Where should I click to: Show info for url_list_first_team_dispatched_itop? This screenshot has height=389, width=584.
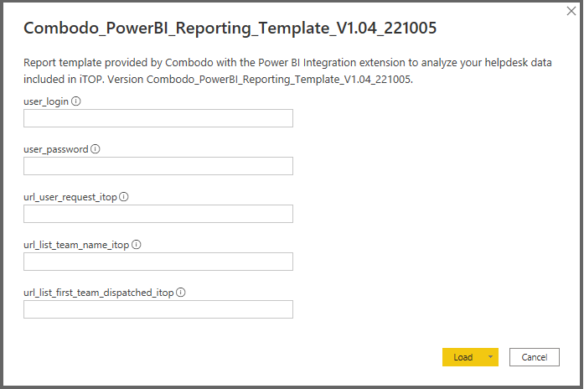point(180,293)
